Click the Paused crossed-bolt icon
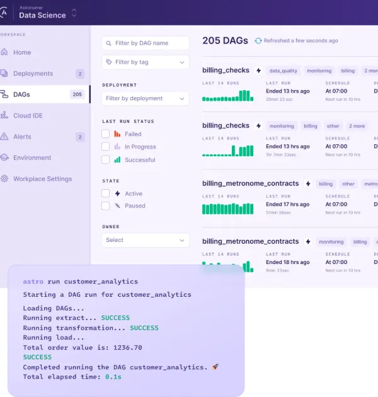378x397 pixels. click(x=117, y=205)
